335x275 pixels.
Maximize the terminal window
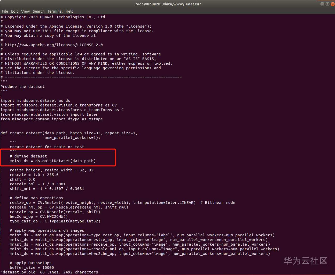pos(327,4)
